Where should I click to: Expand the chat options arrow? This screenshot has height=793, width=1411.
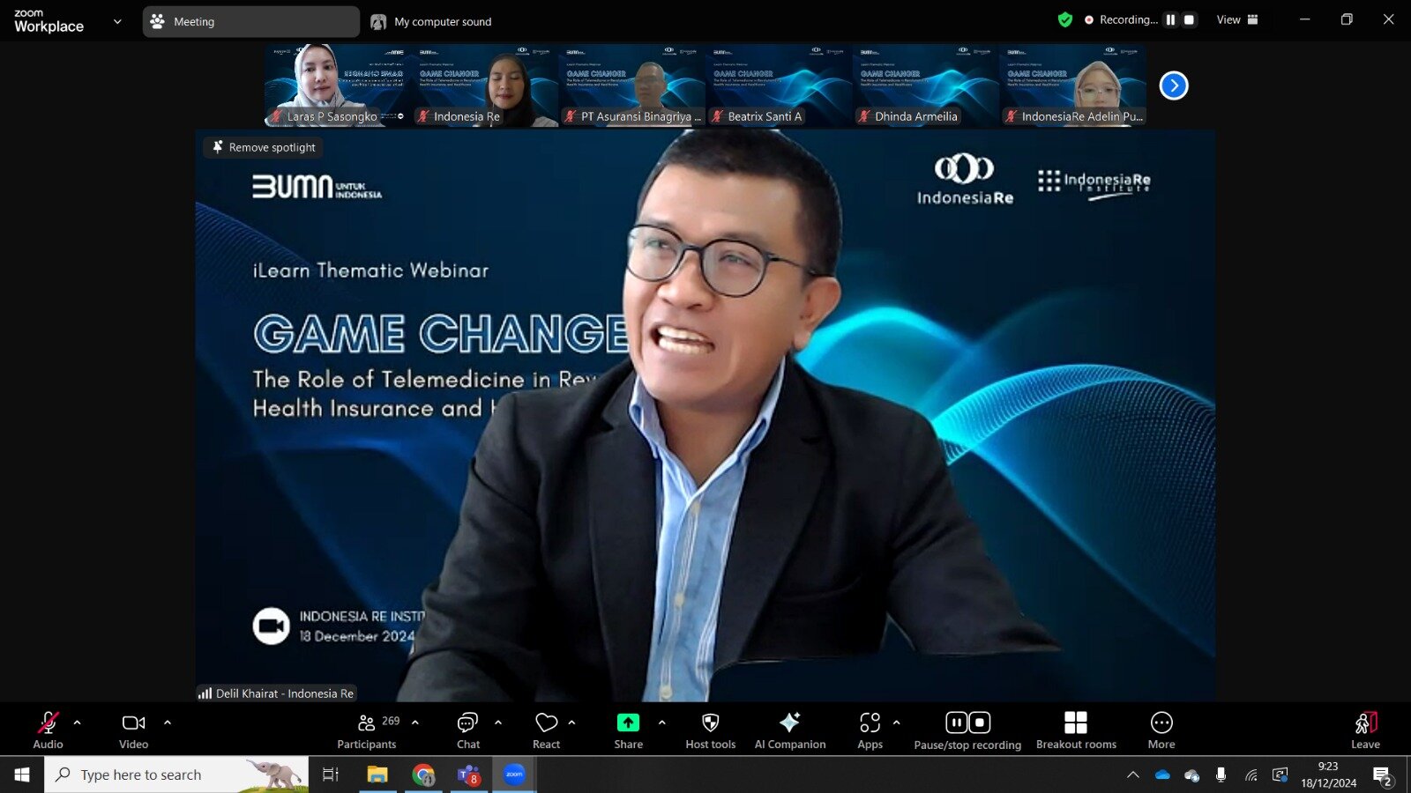tap(498, 723)
